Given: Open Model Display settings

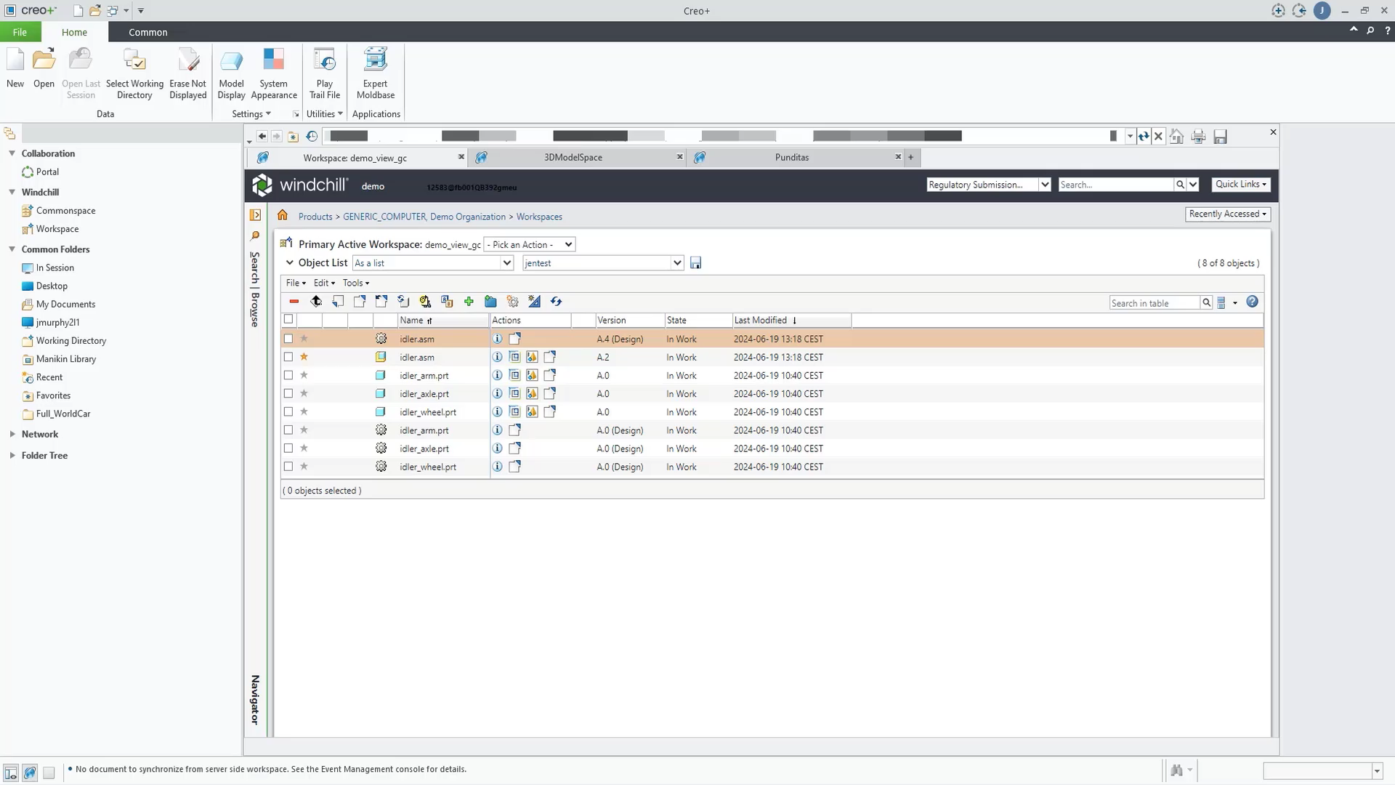Looking at the screenshot, I should [x=231, y=73].
